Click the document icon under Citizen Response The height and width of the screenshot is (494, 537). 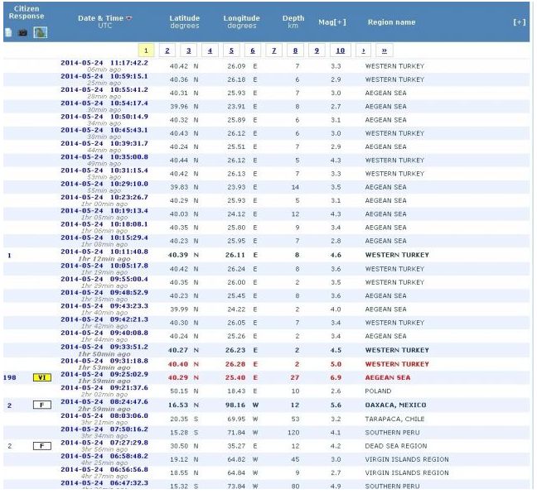[x=8, y=33]
